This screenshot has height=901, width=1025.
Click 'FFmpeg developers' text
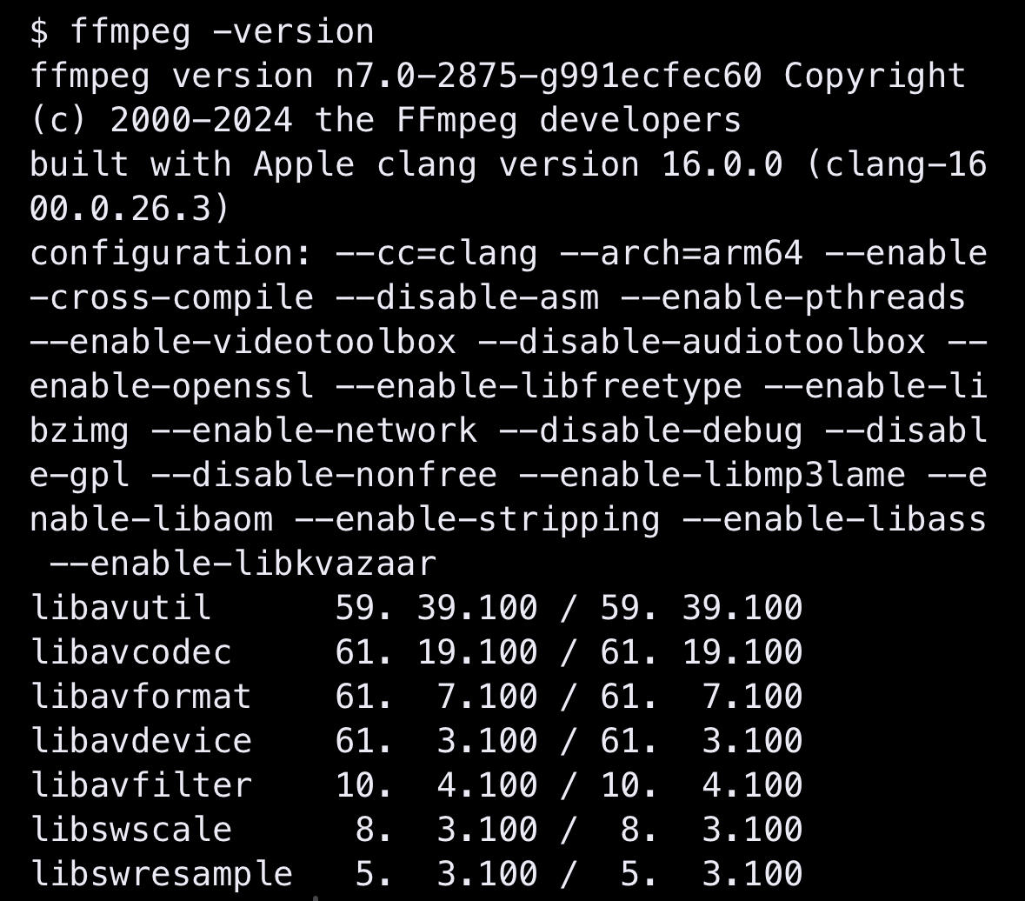(x=569, y=121)
